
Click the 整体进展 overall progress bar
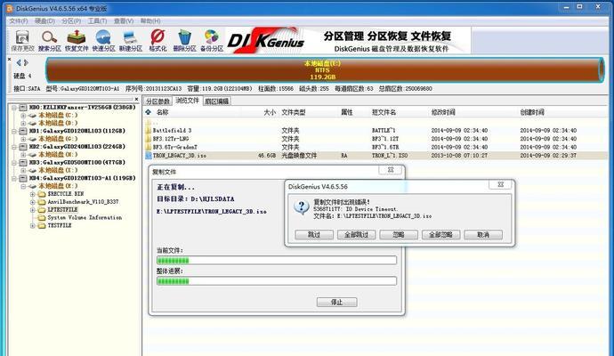[x=277, y=281]
